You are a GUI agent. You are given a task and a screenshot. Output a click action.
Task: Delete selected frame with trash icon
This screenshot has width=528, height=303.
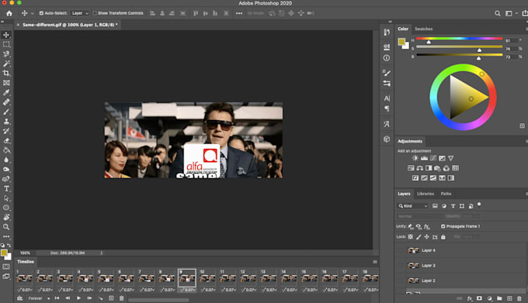pos(122,298)
